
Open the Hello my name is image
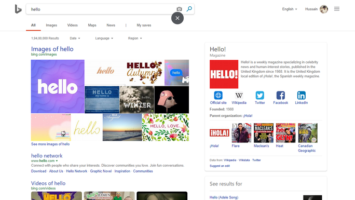pyautogui.click(x=102, y=99)
